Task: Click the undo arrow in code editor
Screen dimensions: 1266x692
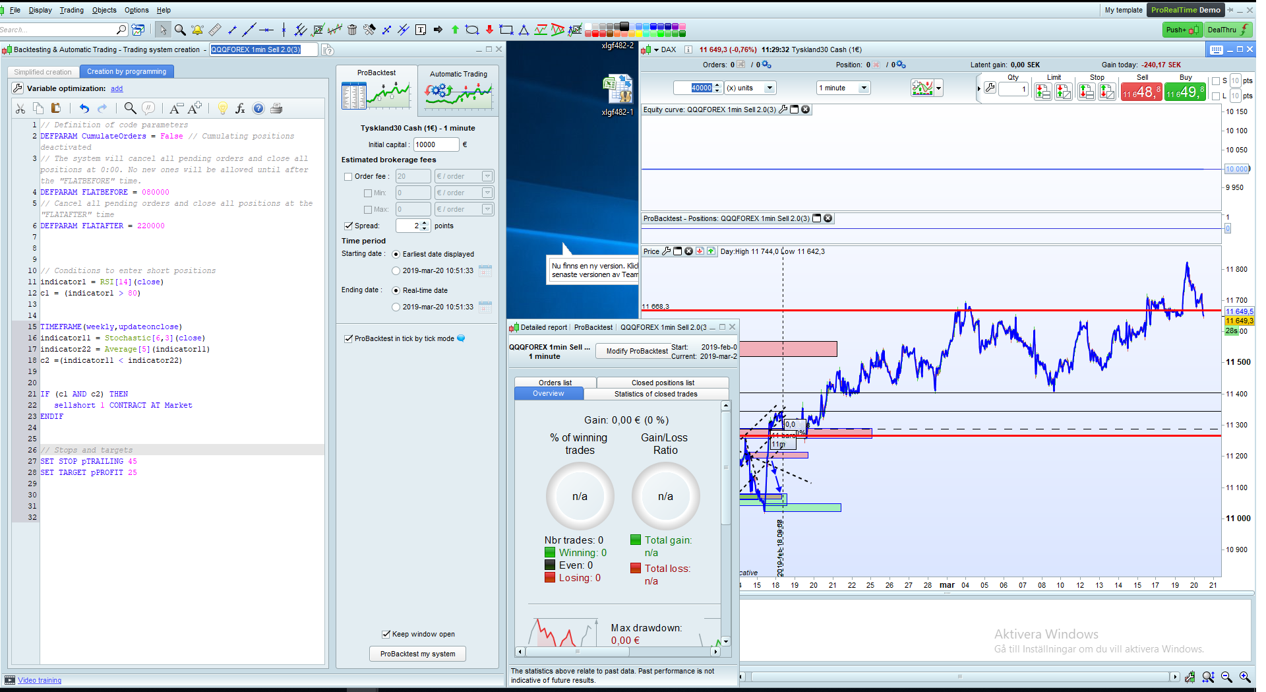Action: [84, 109]
